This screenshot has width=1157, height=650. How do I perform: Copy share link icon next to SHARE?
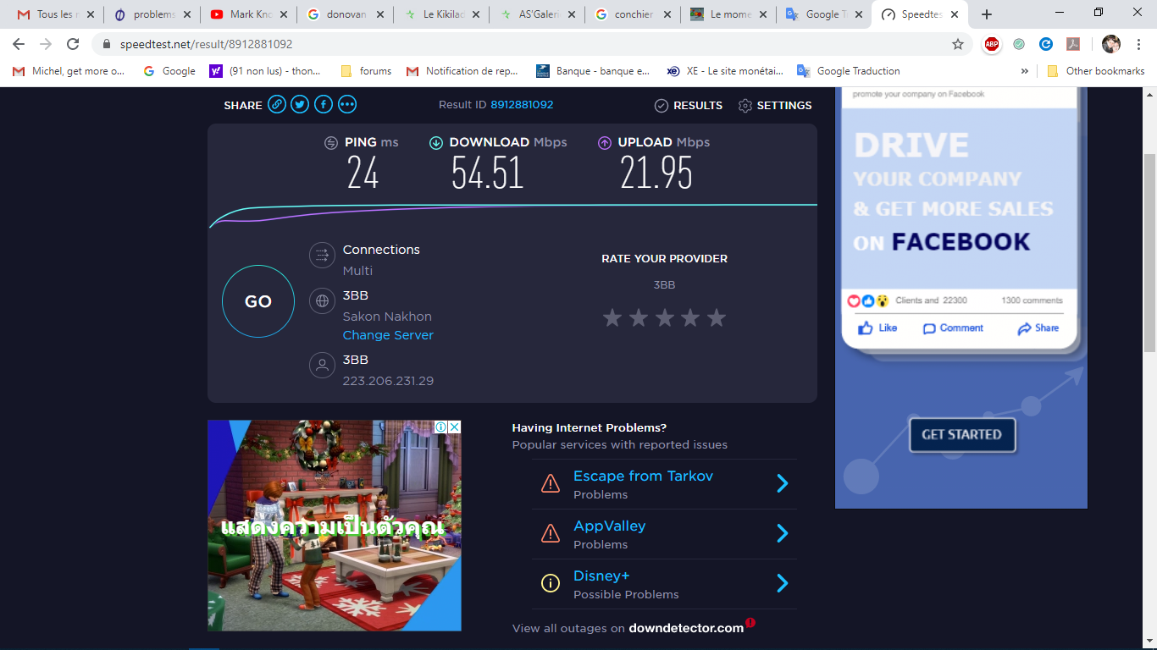[x=277, y=105]
